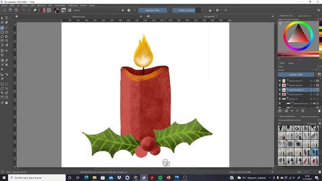322x181 pixels.
Task: Toggle vertical mirror tool
Action: [218, 10]
